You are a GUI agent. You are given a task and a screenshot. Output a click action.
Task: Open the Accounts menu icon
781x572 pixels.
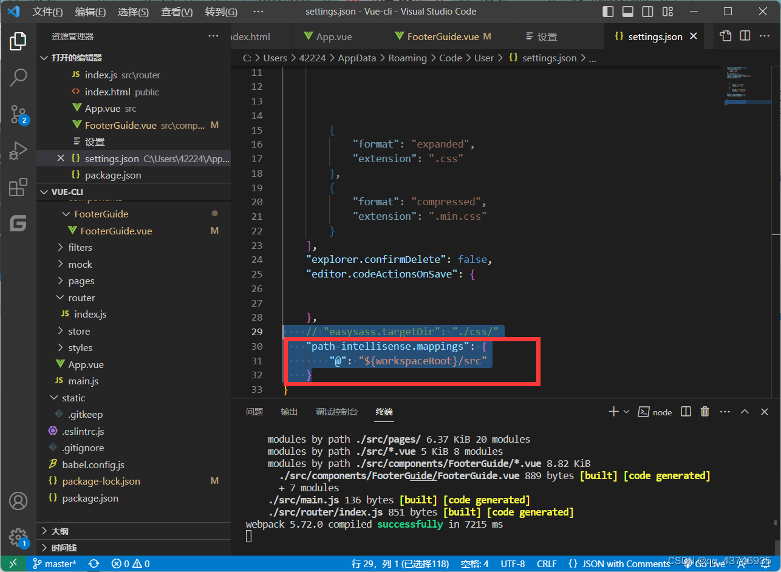click(x=18, y=501)
